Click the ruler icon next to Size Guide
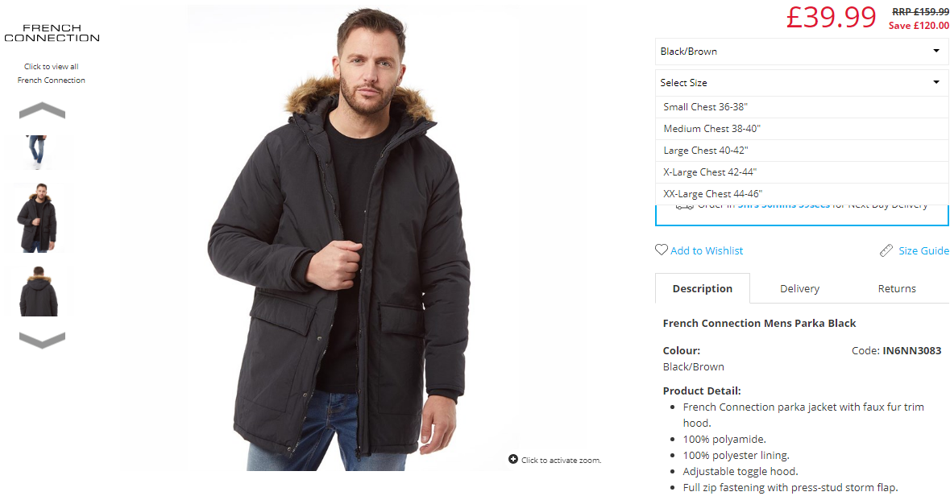 pos(886,250)
